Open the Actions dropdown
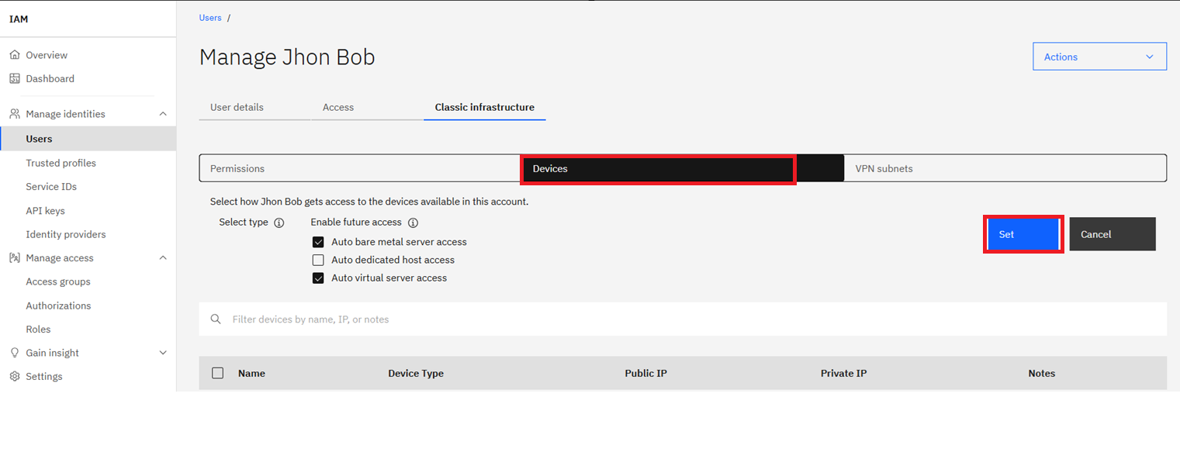 pos(1099,57)
